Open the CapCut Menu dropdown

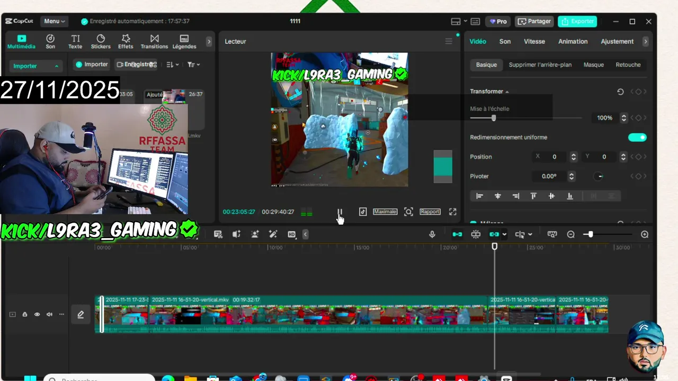55,21
